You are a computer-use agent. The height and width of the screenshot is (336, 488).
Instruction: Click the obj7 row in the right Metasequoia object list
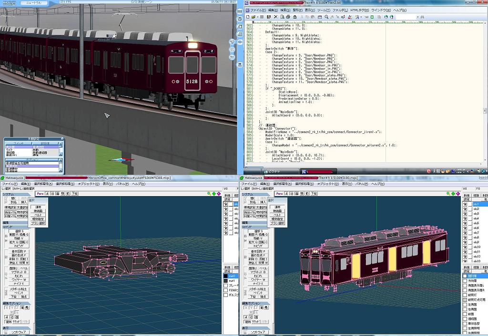click(x=476, y=233)
